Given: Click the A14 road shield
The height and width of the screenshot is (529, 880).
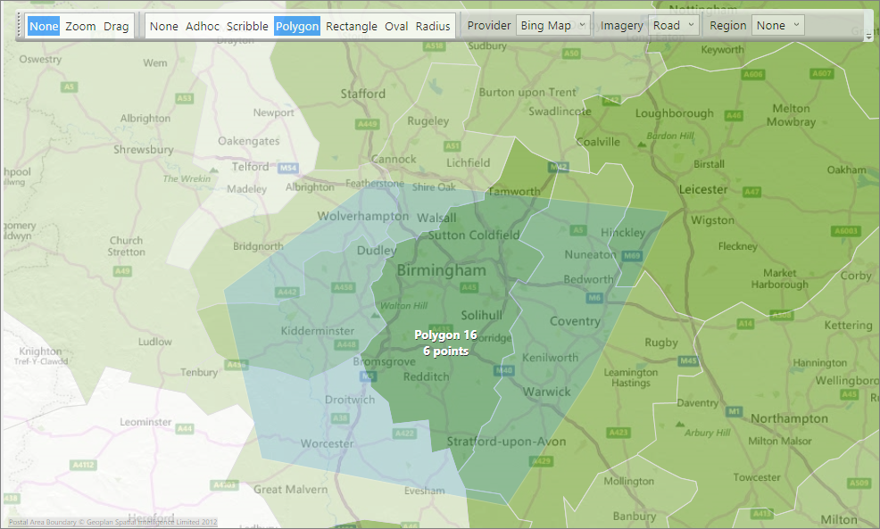Looking at the screenshot, I should (745, 323).
